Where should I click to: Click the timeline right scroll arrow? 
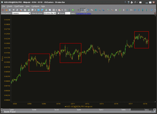(x=155, y=109)
